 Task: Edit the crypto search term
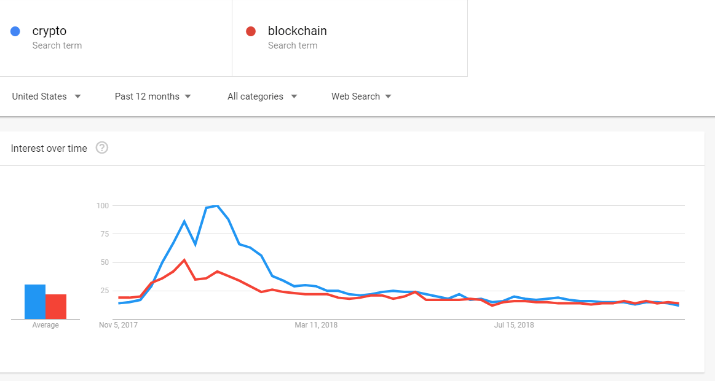(49, 31)
